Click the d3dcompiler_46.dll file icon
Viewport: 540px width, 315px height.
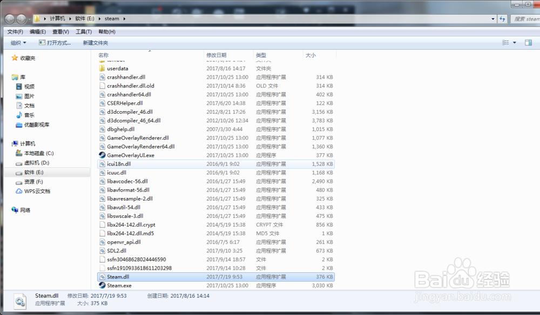pos(102,112)
